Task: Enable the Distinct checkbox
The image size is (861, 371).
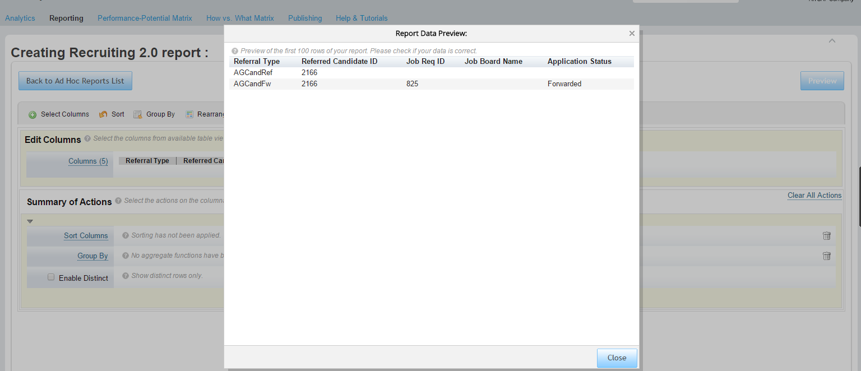Action: pos(51,277)
